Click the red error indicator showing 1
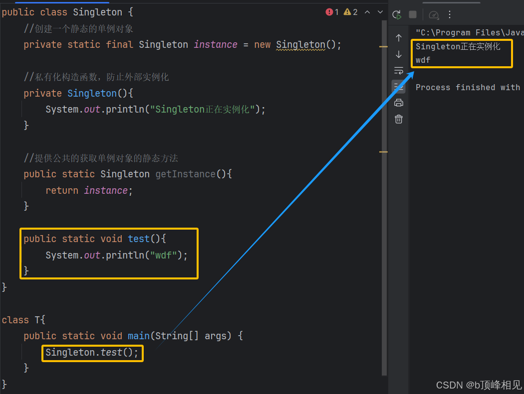This screenshot has height=394, width=524. point(332,12)
